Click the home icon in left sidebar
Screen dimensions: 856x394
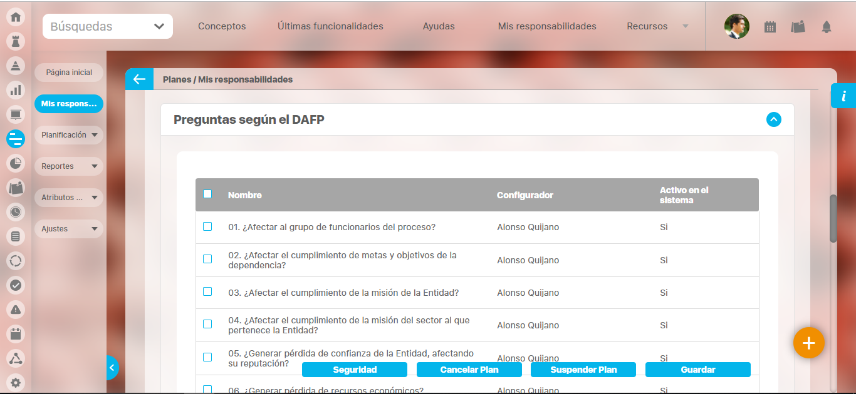[16, 17]
